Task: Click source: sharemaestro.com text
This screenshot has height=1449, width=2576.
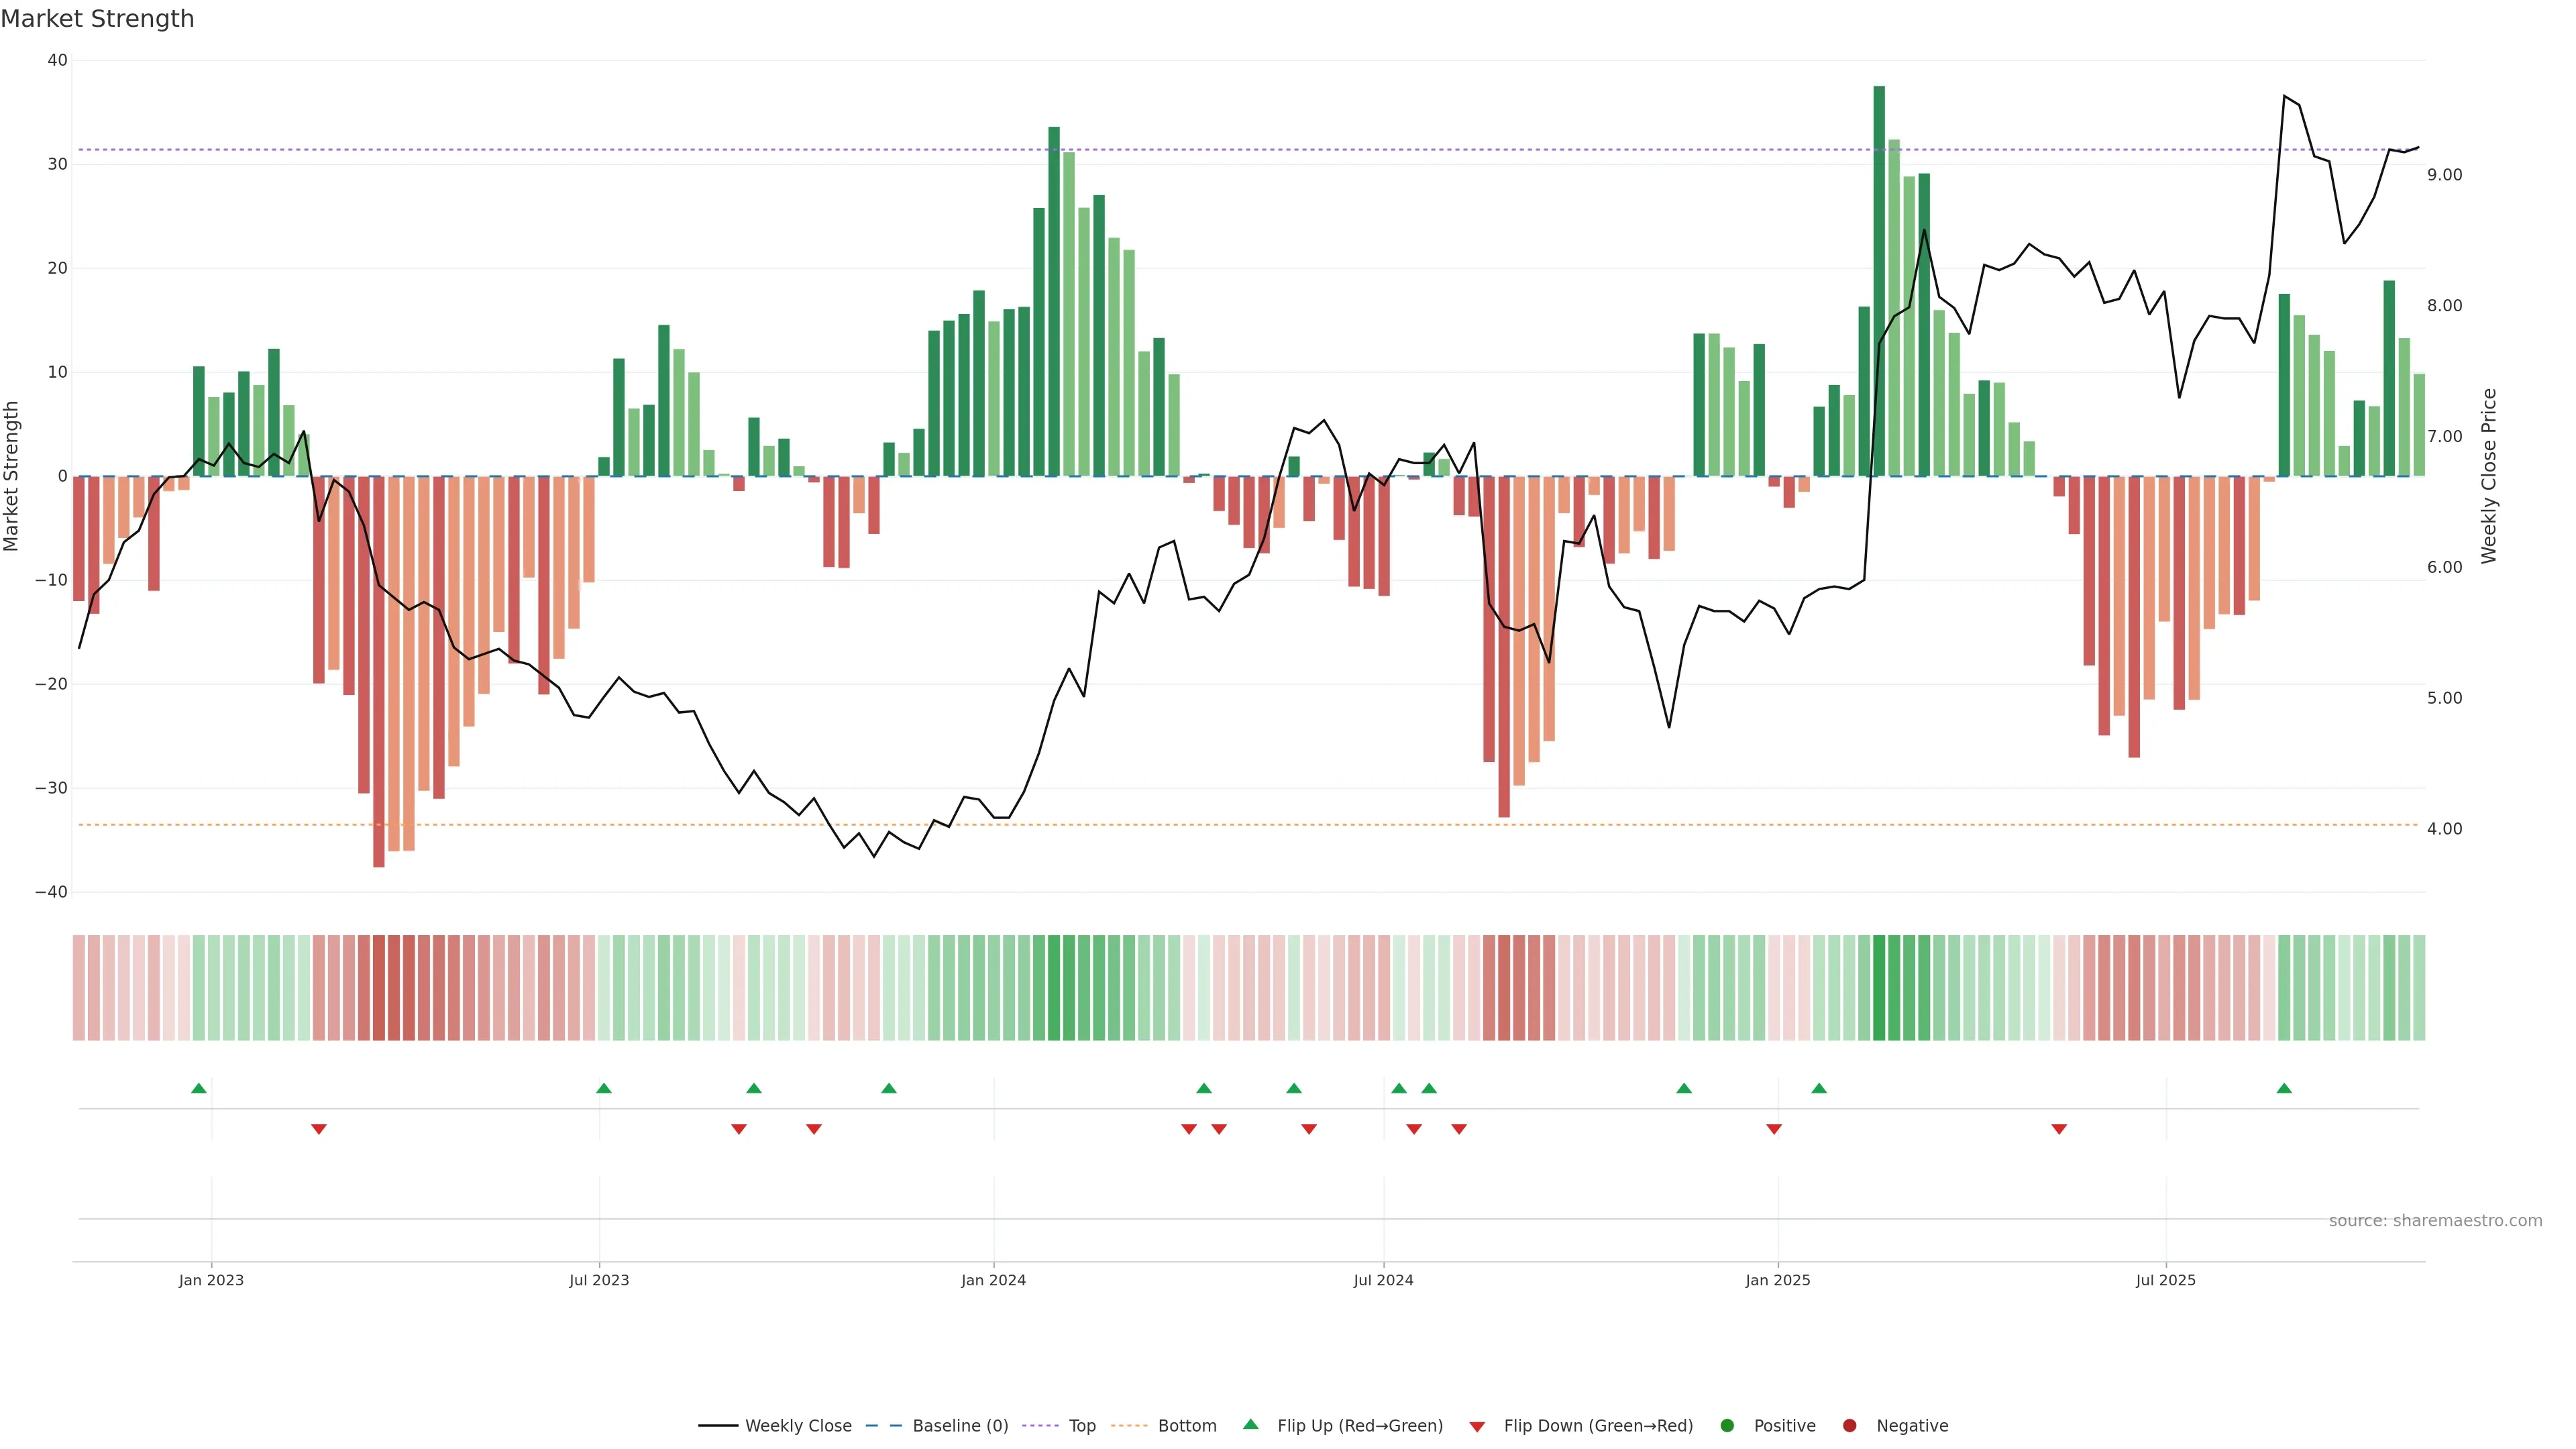Action: pos(2435,1220)
